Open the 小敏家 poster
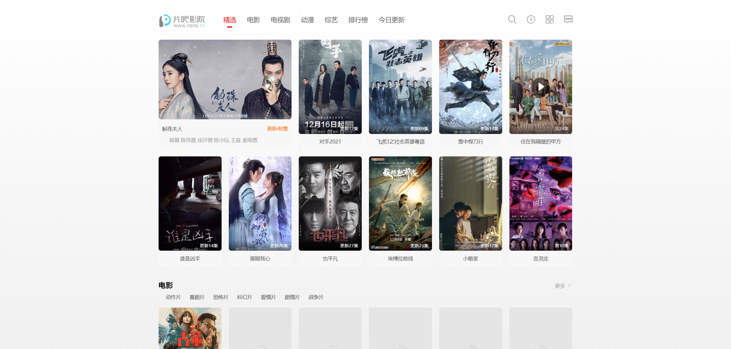Viewport: 731px width, 349px height. click(471, 204)
